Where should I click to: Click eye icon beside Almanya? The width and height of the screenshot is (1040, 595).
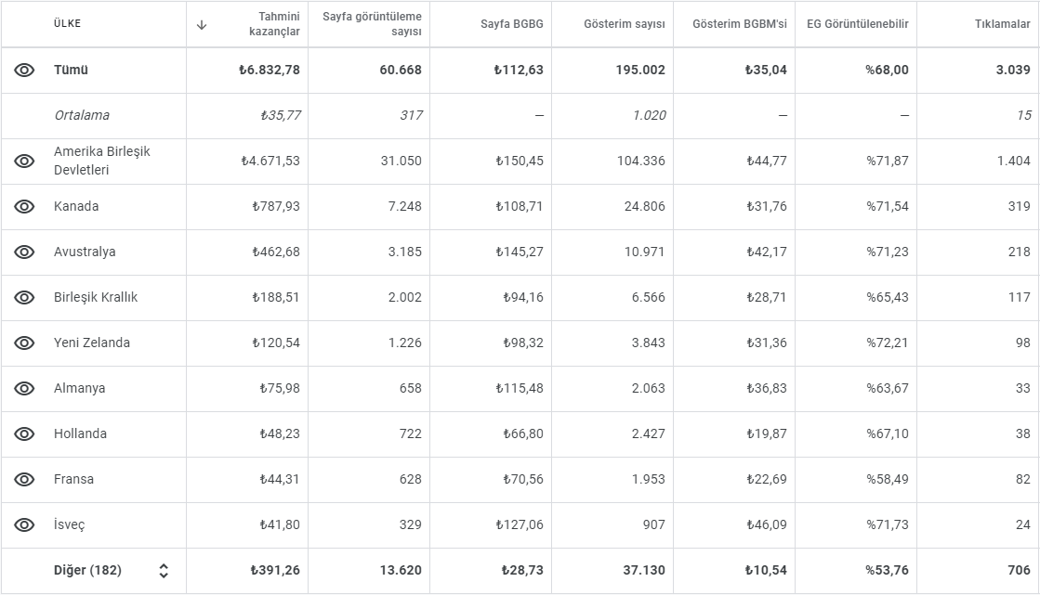click(24, 388)
